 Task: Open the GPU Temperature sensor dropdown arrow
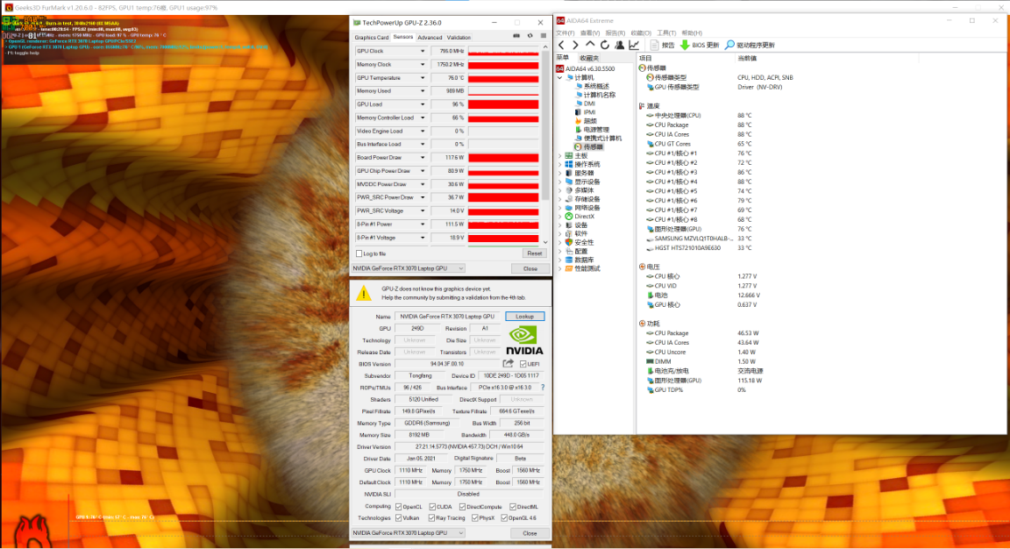pos(423,78)
